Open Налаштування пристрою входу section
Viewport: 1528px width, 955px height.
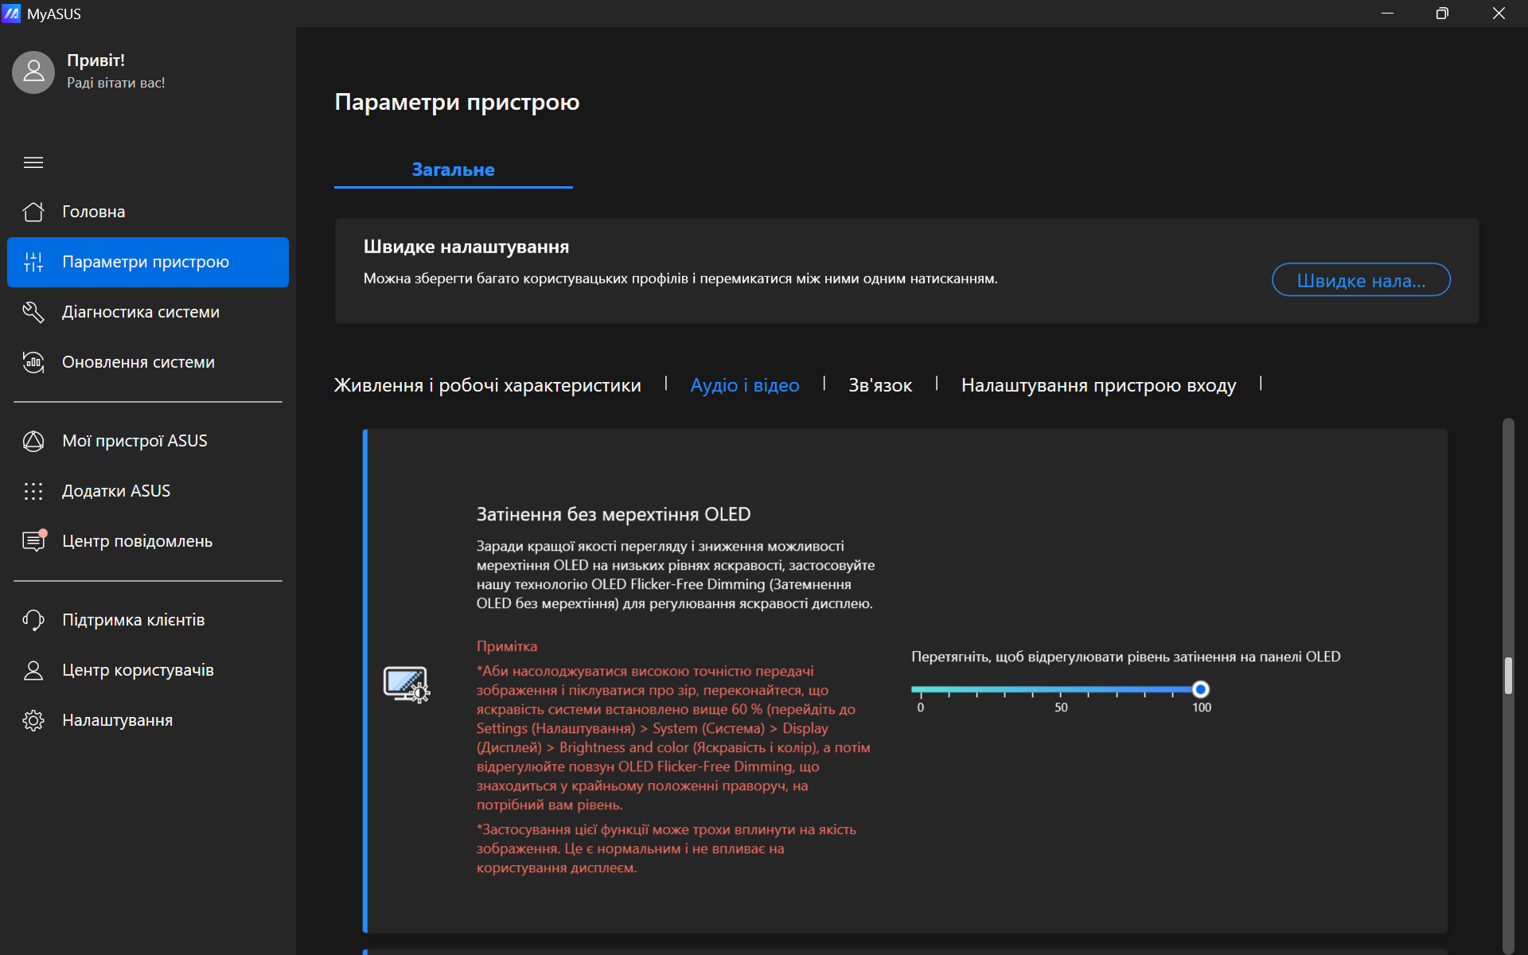click(1098, 385)
